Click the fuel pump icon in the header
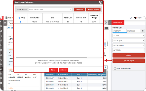This screenshot has width=146, height=91. pyautogui.click(x=6, y=18)
